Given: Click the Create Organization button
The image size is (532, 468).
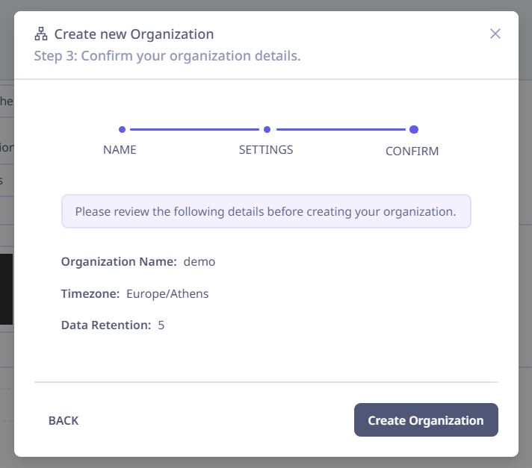Looking at the screenshot, I should click(426, 420).
